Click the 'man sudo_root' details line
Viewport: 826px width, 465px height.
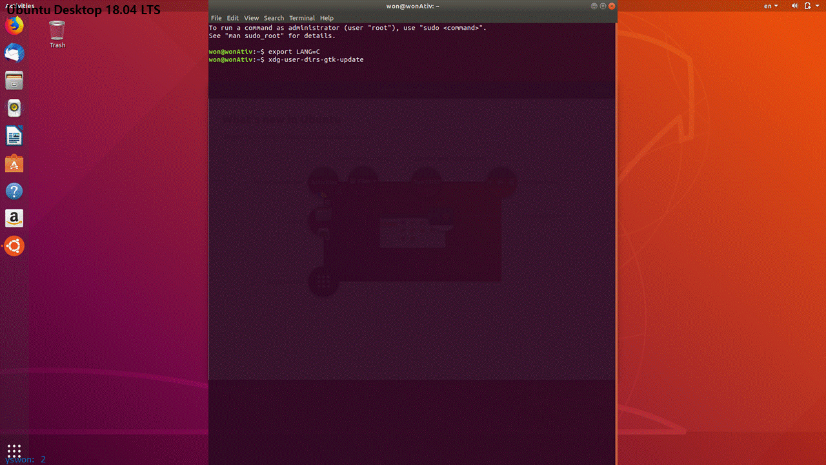tap(272, 36)
